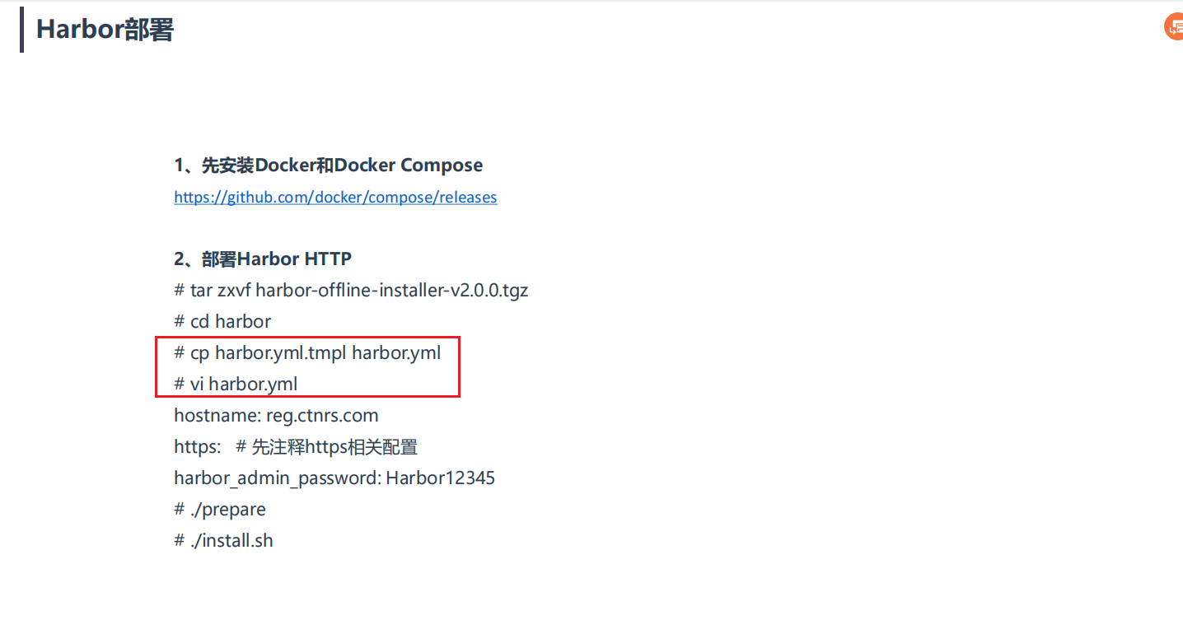1183x620 pixels.
Task: Click the 部署Harbor HTTP heading
Action: point(263,259)
